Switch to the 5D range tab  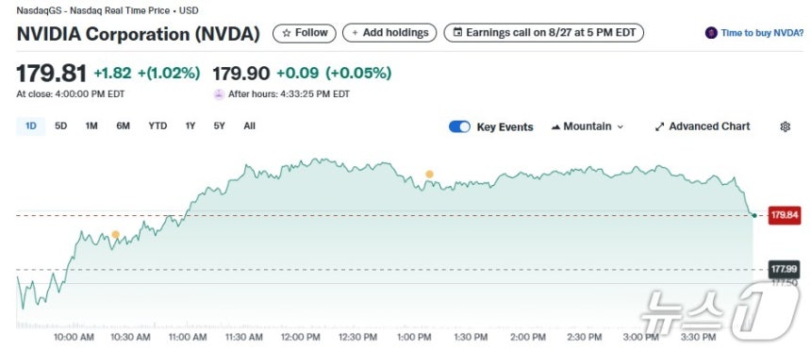coord(61,126)
